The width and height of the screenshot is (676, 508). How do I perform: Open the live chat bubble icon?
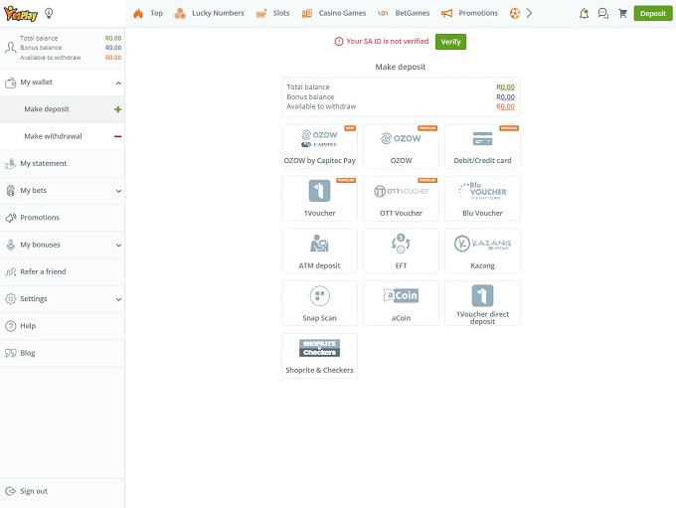coord(602,14)
